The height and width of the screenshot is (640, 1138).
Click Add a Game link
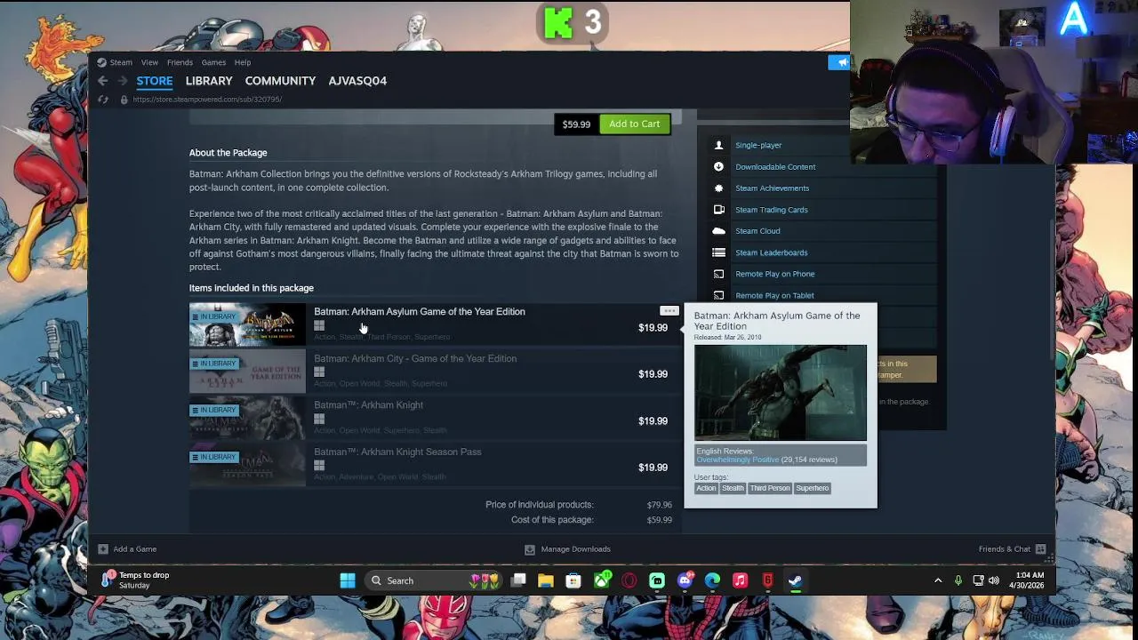coord(134,549)
